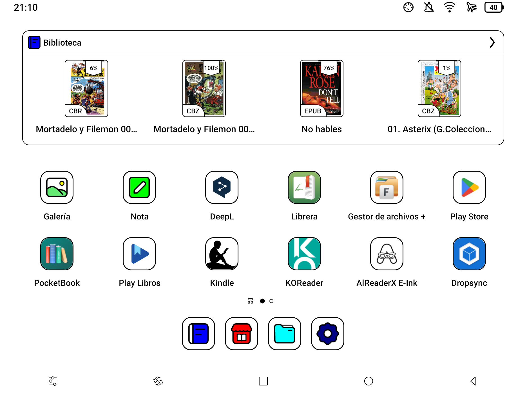The height and width of the screenshot is (395, 527).
Task: Tap the back triangle button
Action: [x=474, y=381]
